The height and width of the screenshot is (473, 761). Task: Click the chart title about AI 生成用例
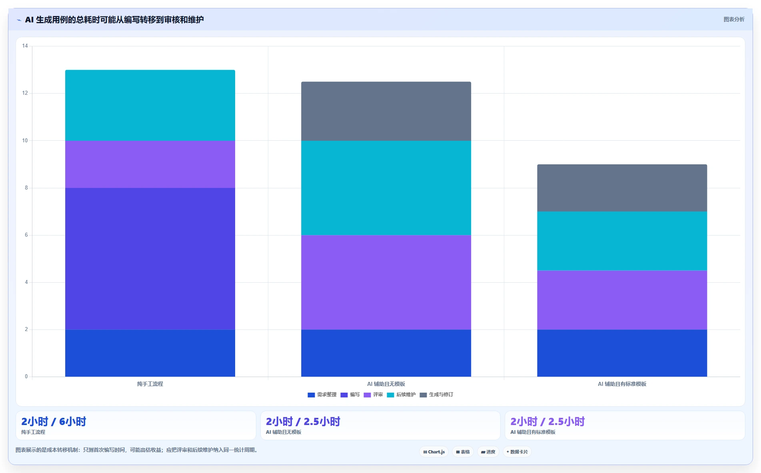[x=114, y=20]
